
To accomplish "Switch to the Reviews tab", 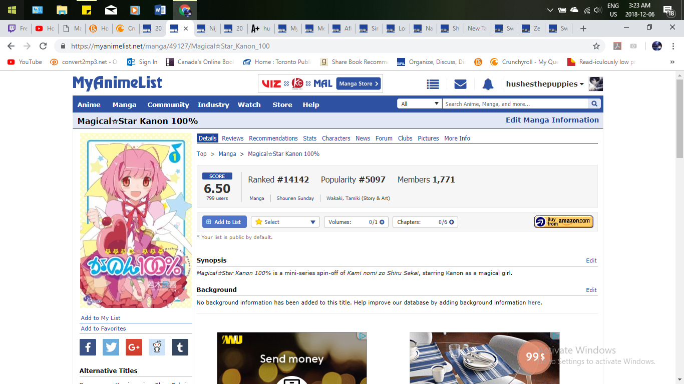I will [x=232, y=138].
